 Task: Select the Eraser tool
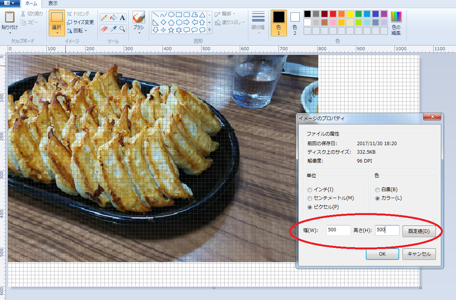104,29
